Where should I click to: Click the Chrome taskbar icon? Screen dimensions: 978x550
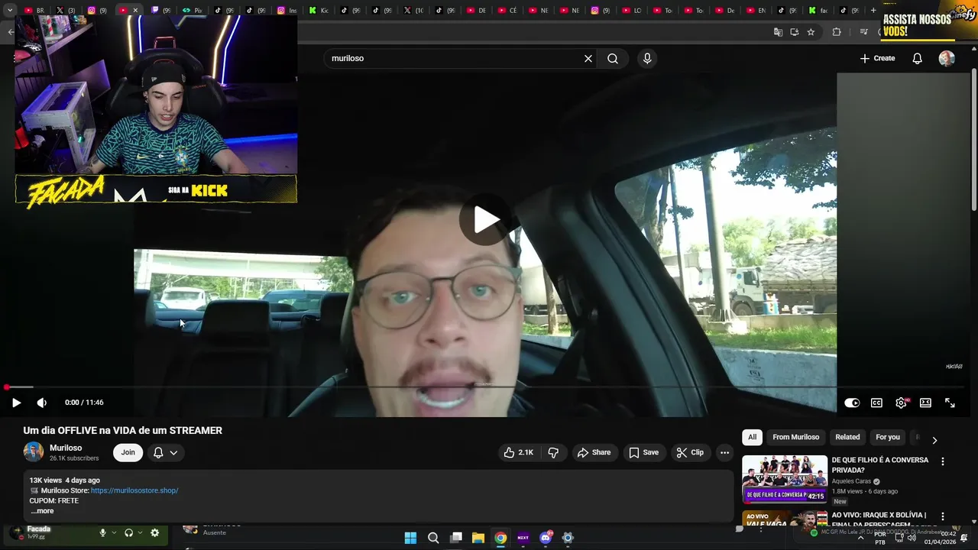pyautogui.click(x=500, y=538)
